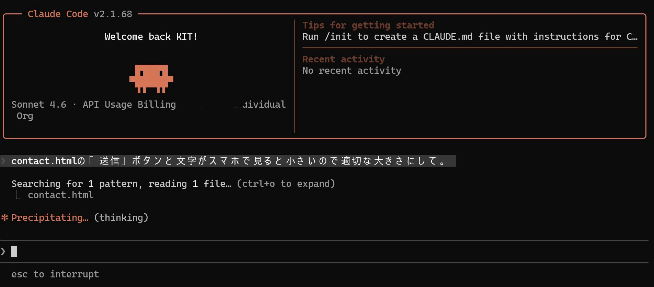Click the Tips for getting started heading

pos(368,25)
